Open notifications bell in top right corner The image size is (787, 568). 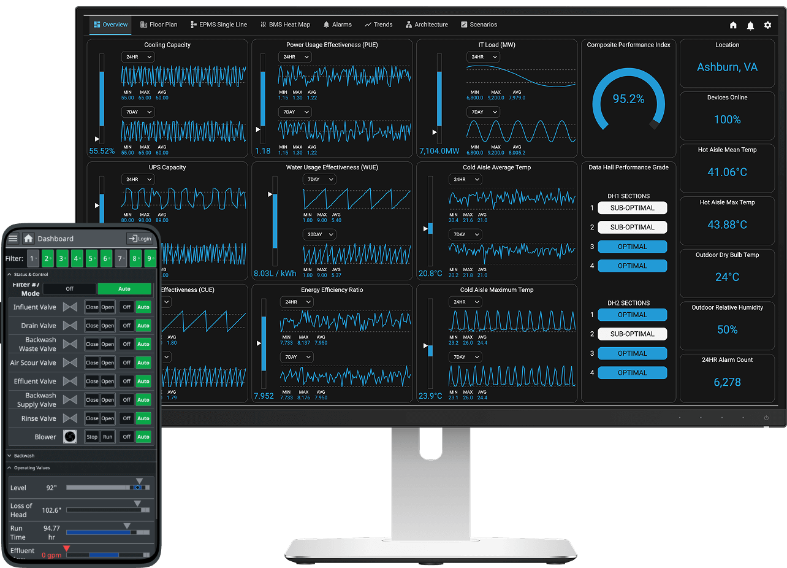[750, 25]
